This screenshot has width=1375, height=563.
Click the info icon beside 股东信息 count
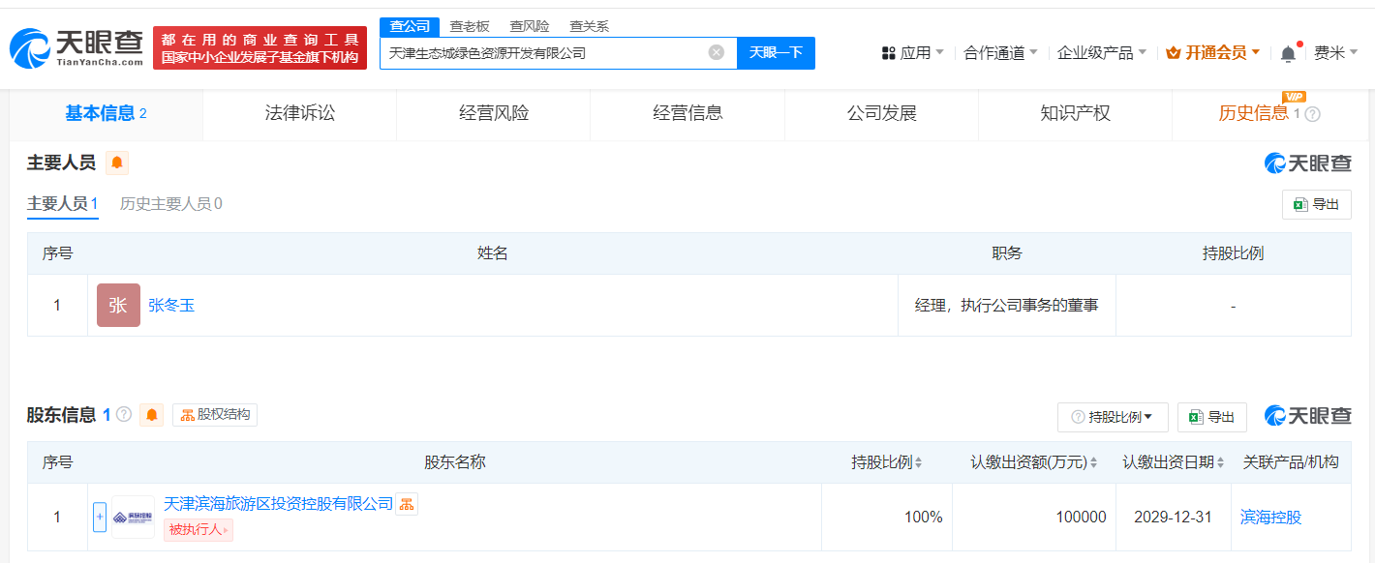pos(124,415)
